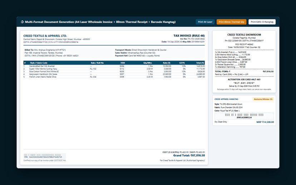Viewport: 296px width, 185px height.
Task: Click the French Linen Fabric Pastel Olive row
Action: (x=114, y=77)
